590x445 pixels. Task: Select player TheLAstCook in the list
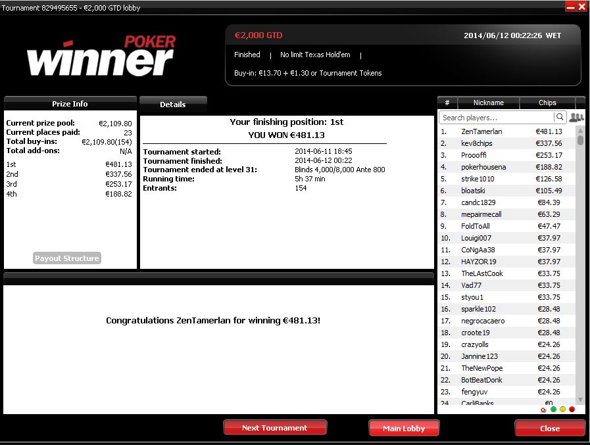[507, 273]
